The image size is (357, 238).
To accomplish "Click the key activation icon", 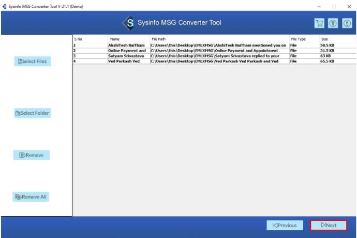I will pos(333,23).
